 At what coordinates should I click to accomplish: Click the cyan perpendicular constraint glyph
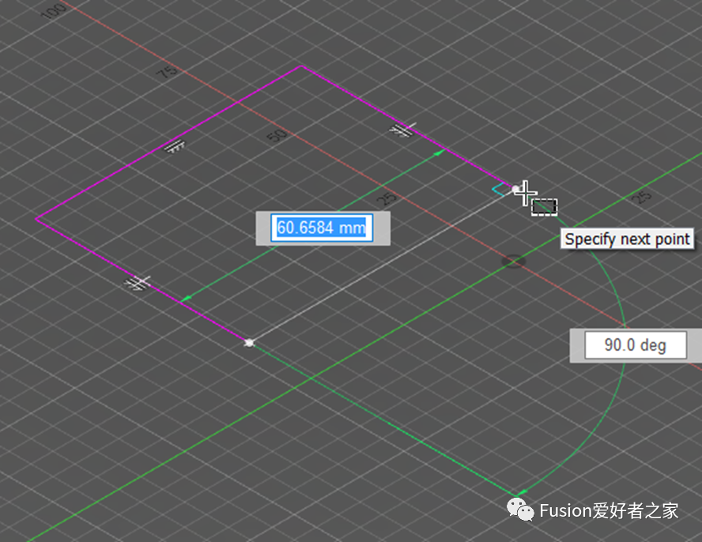coord(499,190)
